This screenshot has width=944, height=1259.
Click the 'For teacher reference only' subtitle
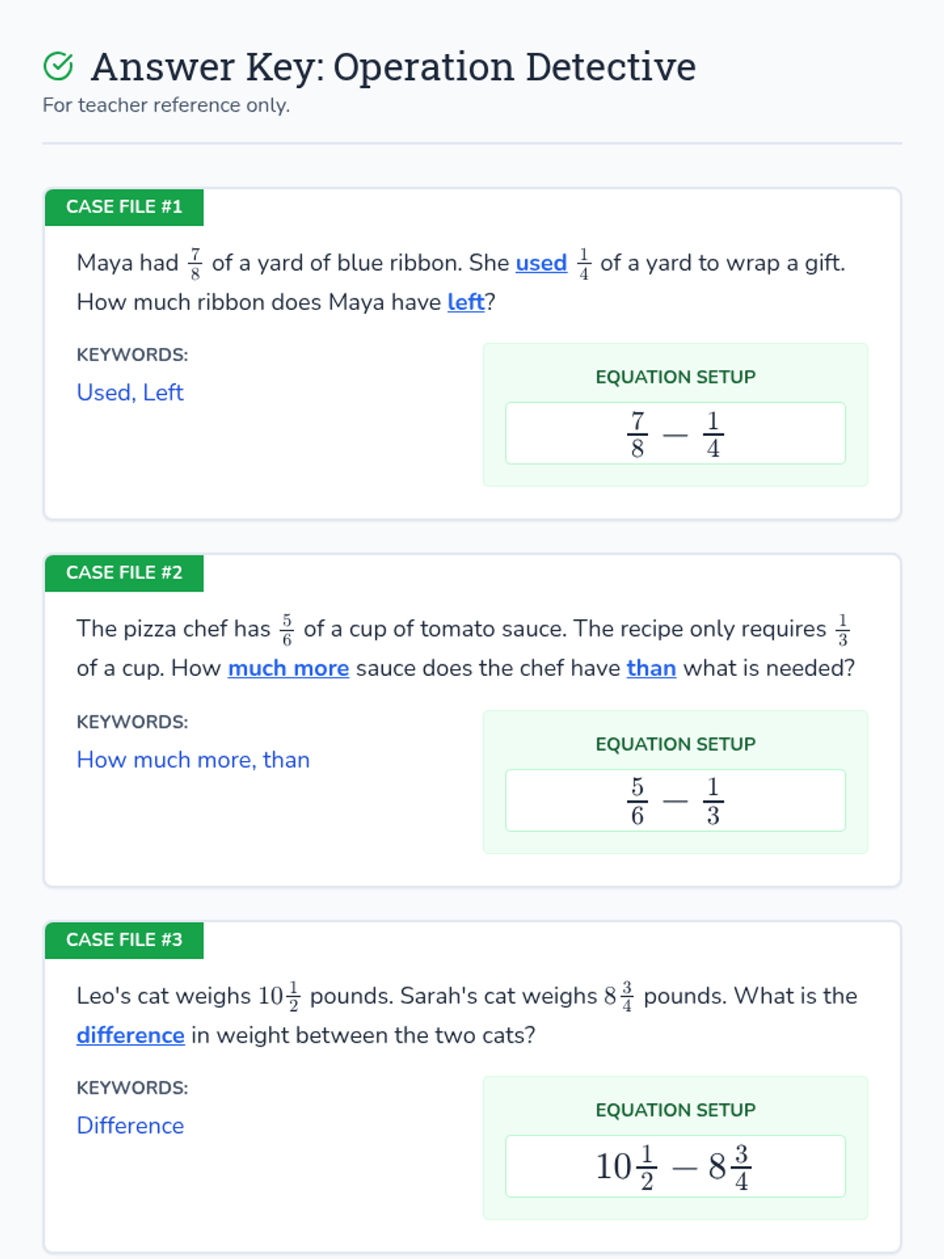point(166,105)
